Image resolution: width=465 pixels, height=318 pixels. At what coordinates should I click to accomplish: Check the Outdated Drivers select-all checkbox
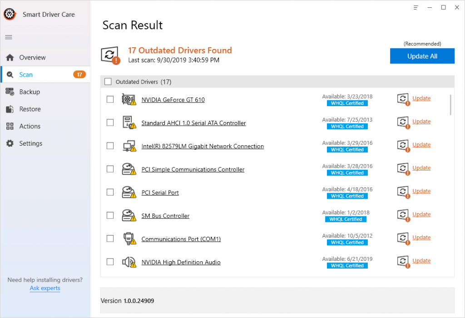108,82
